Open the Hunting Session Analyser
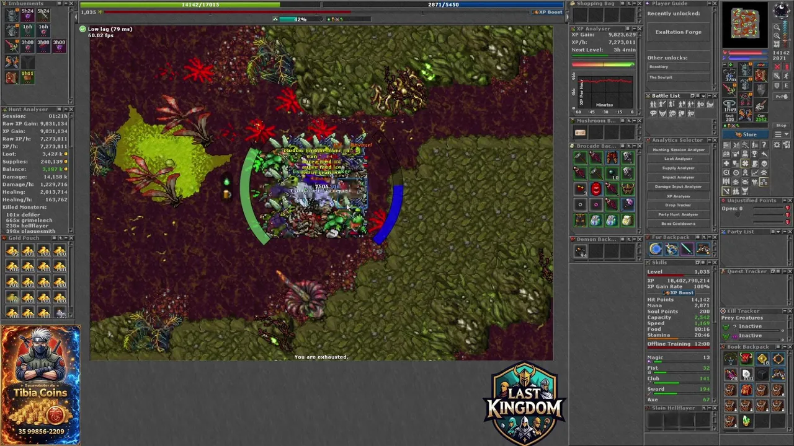Screen dimensions: 794x446 [x=679, y=150]
